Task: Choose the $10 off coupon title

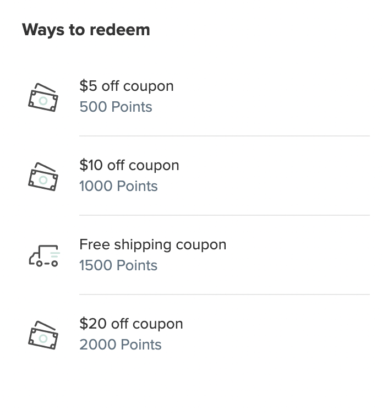Action: [x=129, y=166]
